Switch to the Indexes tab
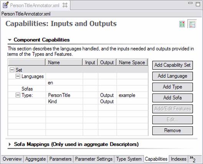Image resolution: width=203 pixels, height=164 pixels. click(178, 159)
